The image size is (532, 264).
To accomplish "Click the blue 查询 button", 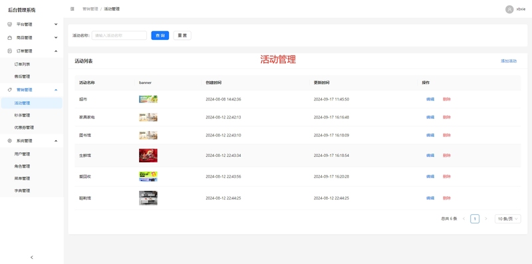I will click(160, 35).
